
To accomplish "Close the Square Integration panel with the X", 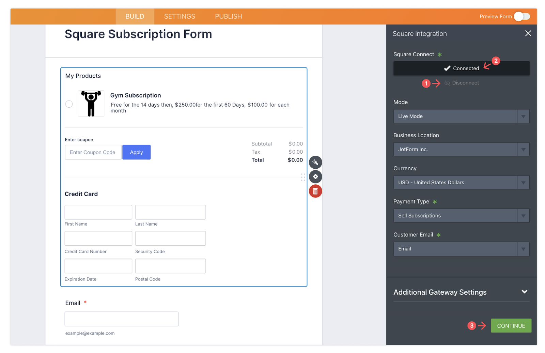I will point(528,33).
